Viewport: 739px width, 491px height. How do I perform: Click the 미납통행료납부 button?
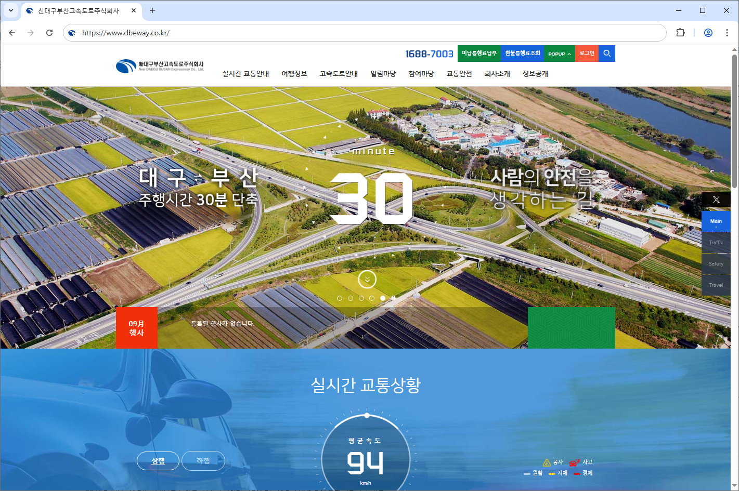point(479,53)
